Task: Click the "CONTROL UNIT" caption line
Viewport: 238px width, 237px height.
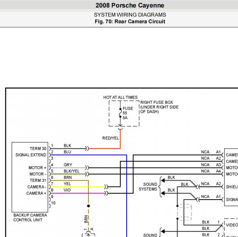Action: 28,220
